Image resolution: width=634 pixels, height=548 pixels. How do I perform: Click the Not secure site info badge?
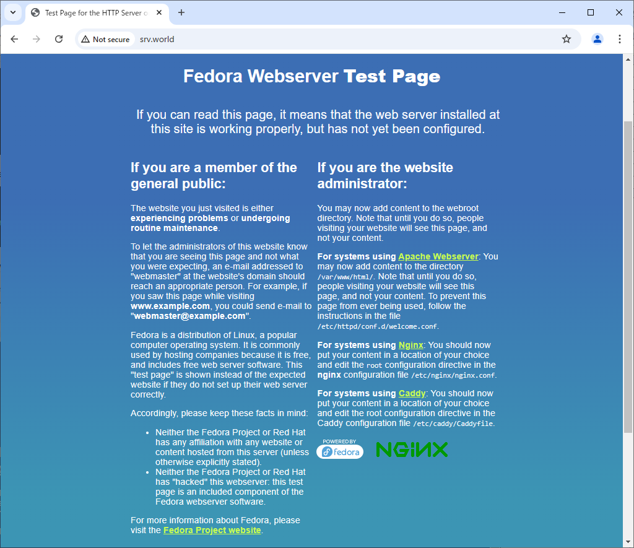(105, 39)
